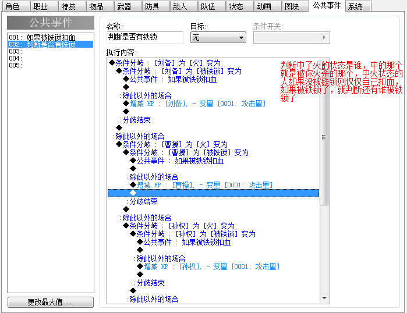Open the 特技 tab

72,6
